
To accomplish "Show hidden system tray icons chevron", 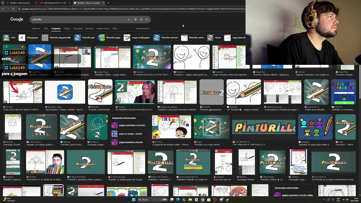I will pos(324,200).
